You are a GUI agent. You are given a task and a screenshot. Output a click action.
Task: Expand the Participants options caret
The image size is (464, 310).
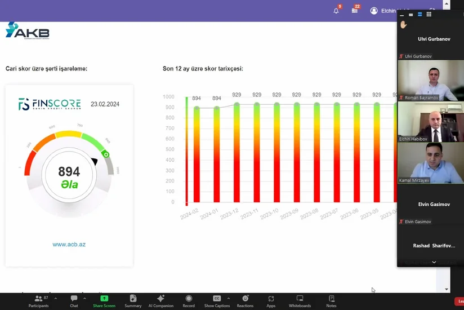pos(56,299)
